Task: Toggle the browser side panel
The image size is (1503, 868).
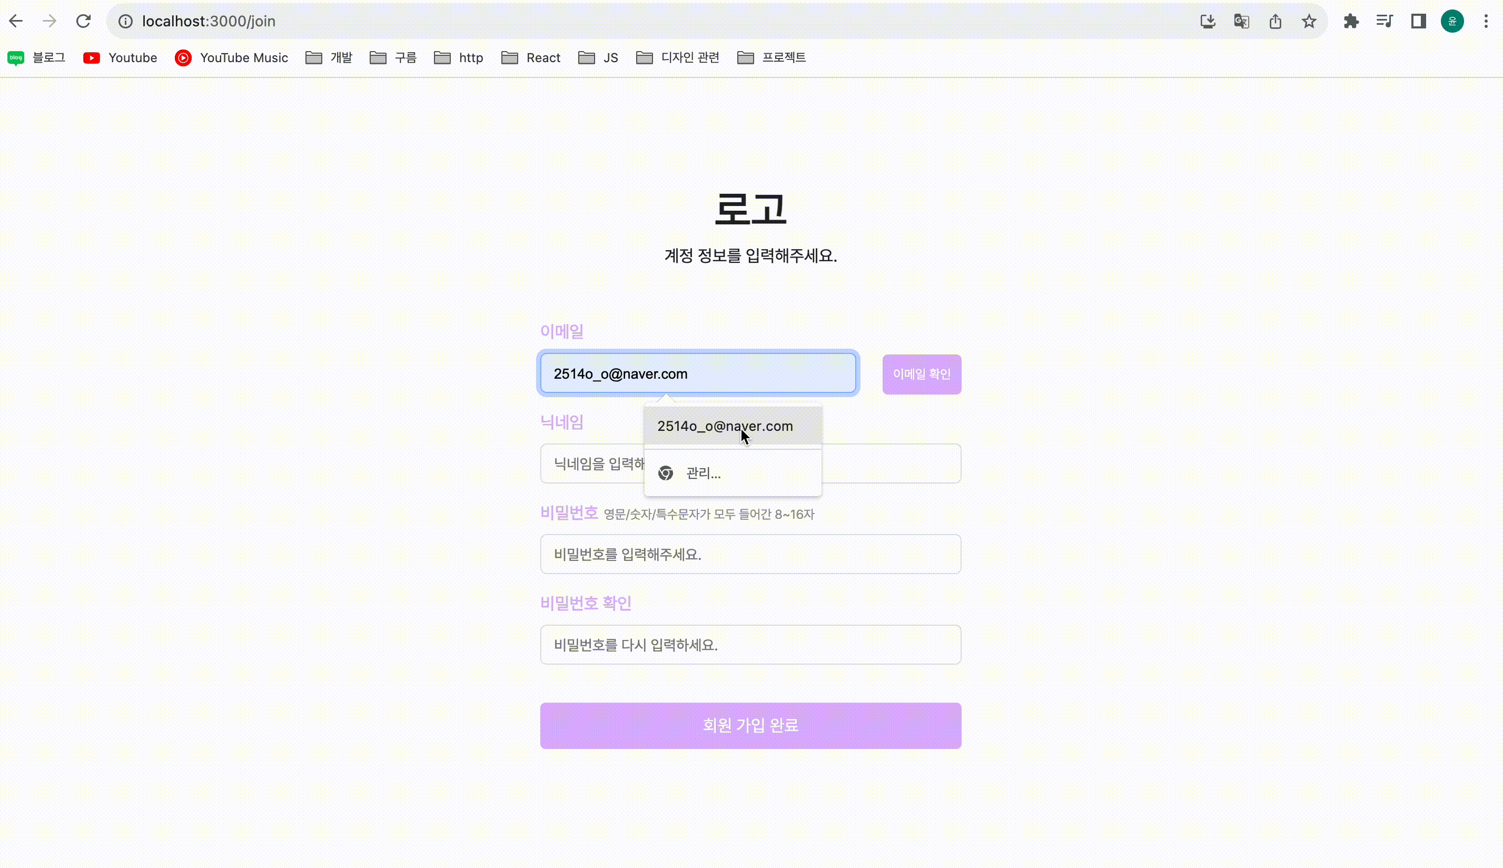Action: [x=1418, y=22]
